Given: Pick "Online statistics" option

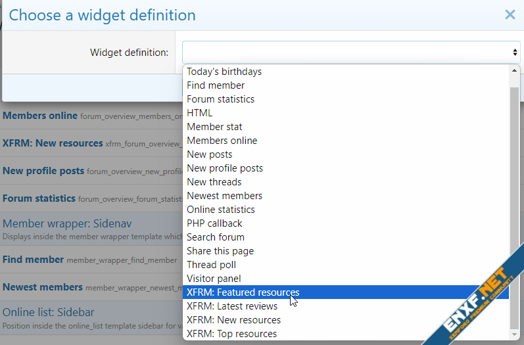Looking at the screenshot, I should [220, 210].
